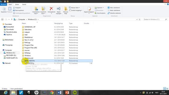Select Knippen in the ribbon
The image size is (169, 95).
point(17,8)
